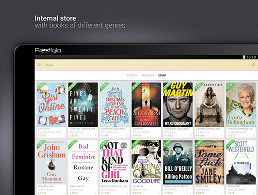Click Silkworm's price € 14.26

pos(137,135)
